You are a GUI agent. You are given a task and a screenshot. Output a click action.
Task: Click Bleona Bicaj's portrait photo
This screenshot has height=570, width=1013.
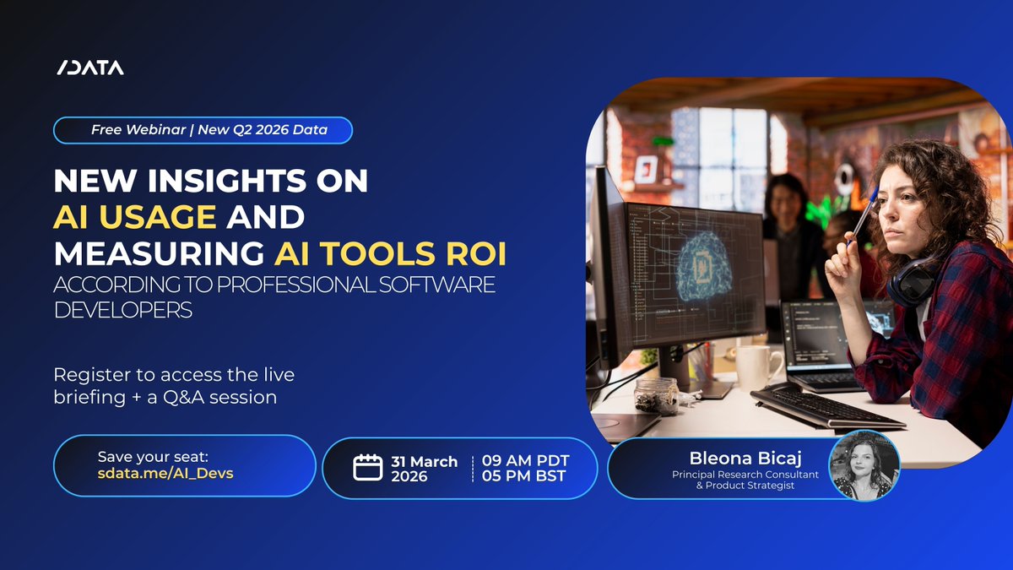(x=865, y=465)
